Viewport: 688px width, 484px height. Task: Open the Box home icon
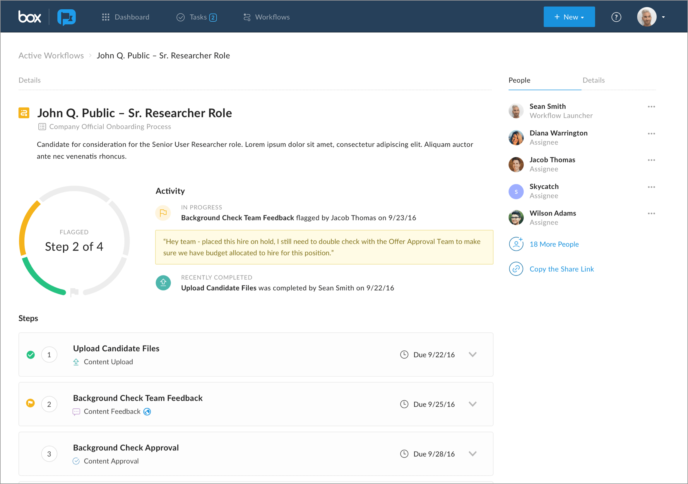click(x=30, y=17)
